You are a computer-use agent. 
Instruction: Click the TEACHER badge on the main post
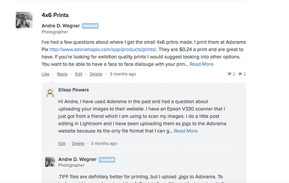click(x=90, y=26)
